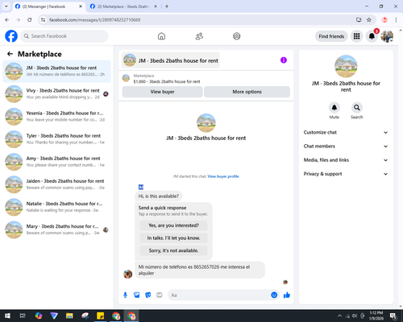Open the Home icon in top navigation
The height and width of the screenshot is (322, 403).
161,36
